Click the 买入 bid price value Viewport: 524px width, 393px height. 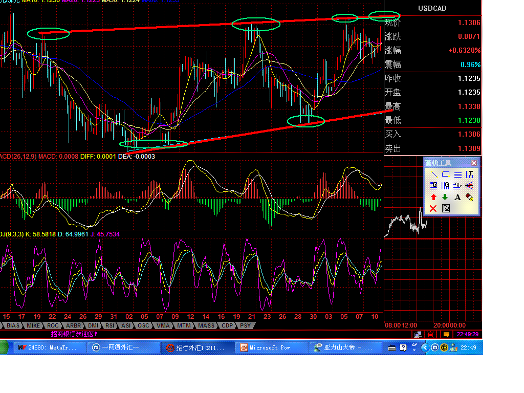click(x=469, y=135)
